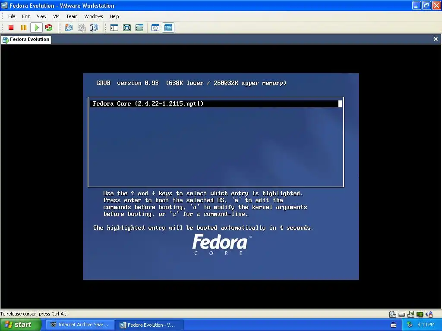The image size is (442, 331).
Task: Click the floppy drive device status icon
Action: (x=411, y=314)
